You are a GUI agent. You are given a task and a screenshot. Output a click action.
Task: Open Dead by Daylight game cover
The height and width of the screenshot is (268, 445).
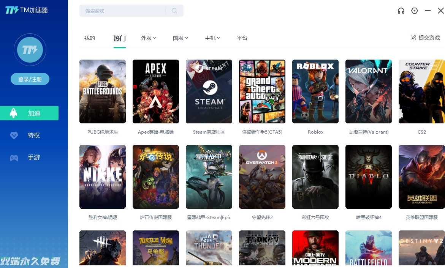pos(103,248)
